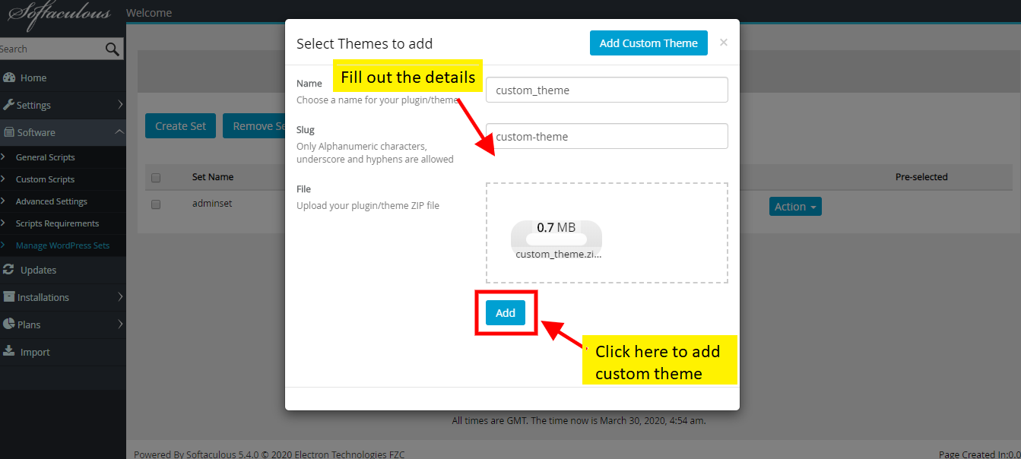The width and height of the screenshot is (1021, 459).
Task: Click the Add button to upload theme
Action: [506, 312]
